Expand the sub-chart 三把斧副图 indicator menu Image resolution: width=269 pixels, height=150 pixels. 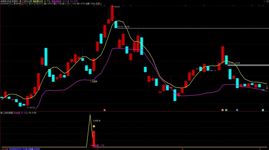[x=2, y=113]
